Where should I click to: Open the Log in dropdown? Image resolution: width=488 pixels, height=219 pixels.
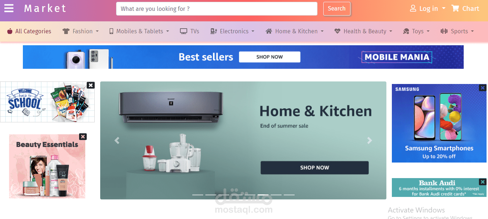coord(427,8)
